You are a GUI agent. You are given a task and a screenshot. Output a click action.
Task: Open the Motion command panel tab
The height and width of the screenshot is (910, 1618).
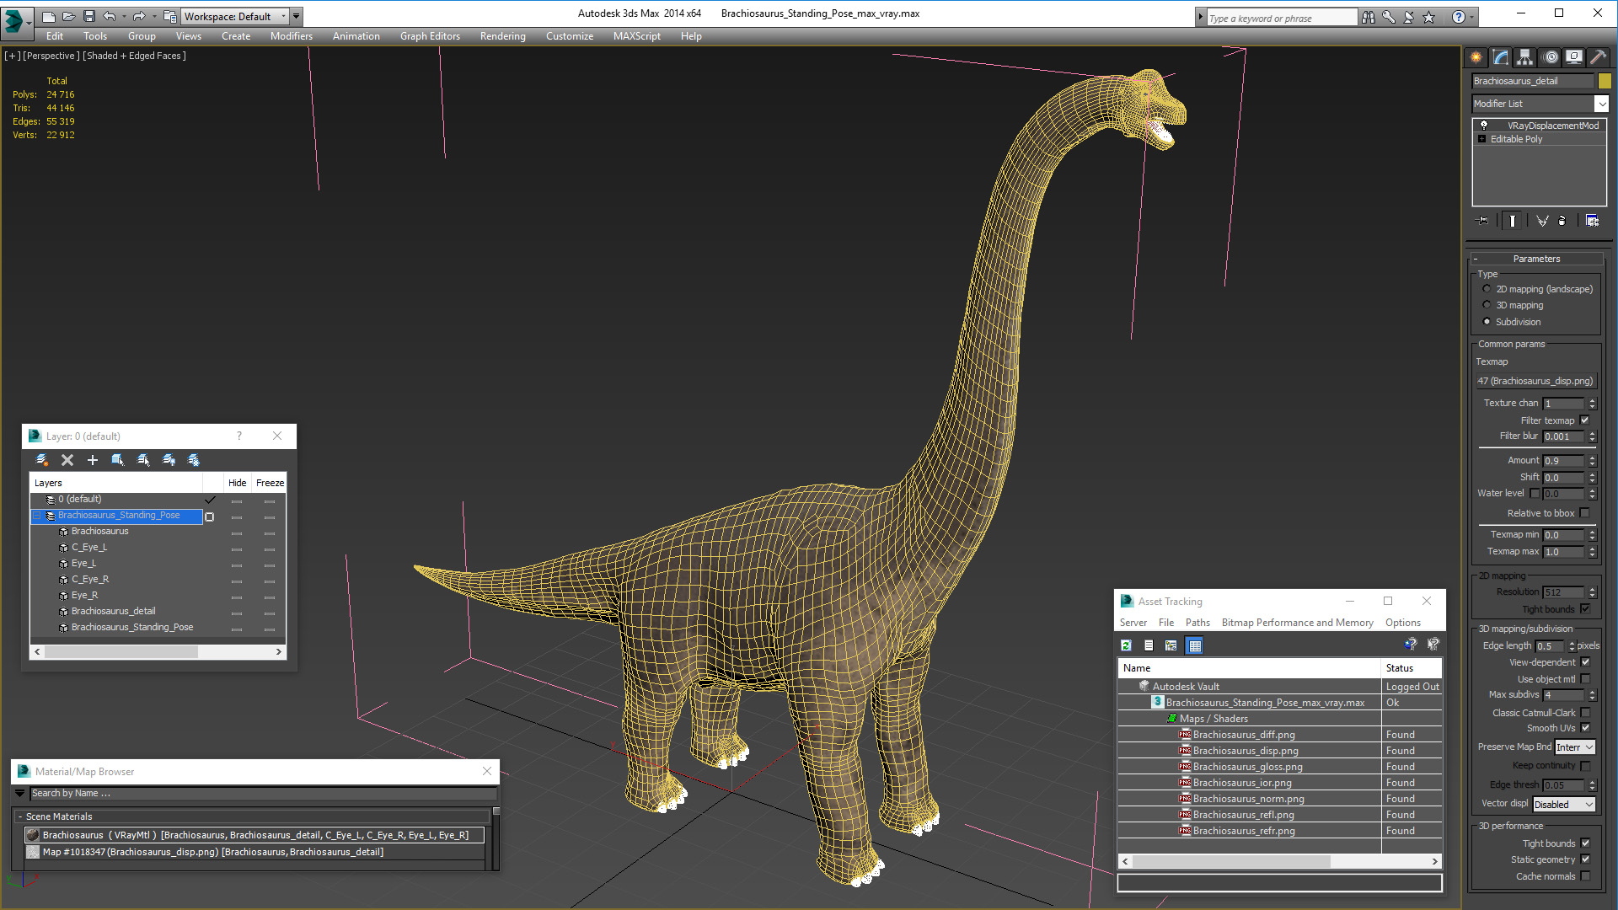point(1551,57)
